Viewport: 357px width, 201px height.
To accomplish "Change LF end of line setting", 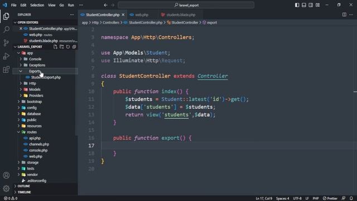I will [307, 198].
